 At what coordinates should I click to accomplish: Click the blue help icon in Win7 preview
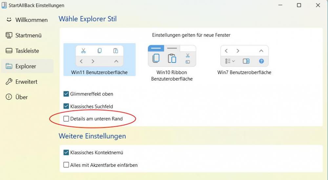[x=261, y=61]
